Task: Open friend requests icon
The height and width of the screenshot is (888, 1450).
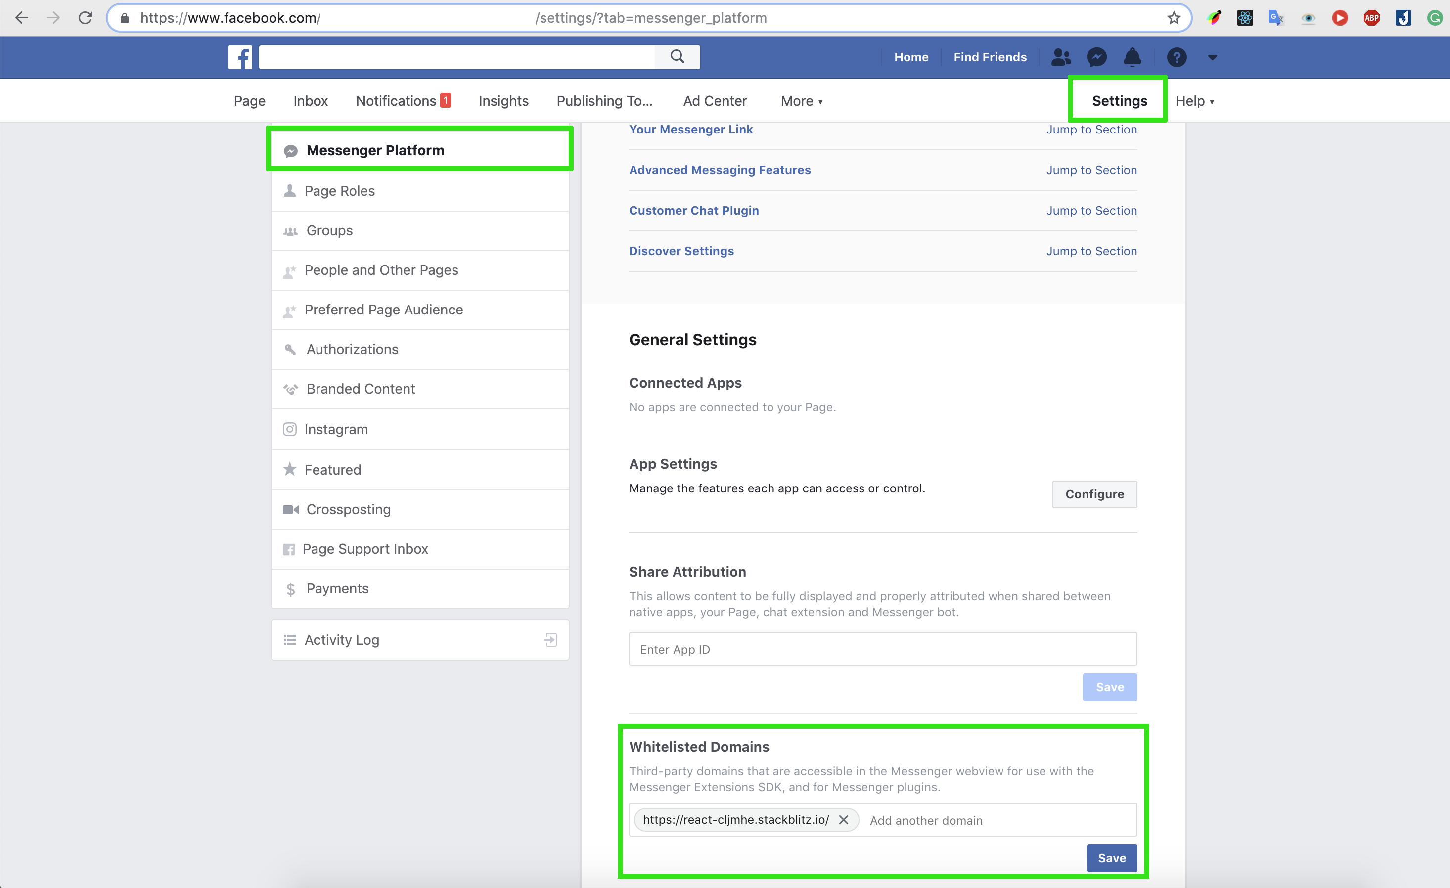Action: [1061, 57]
